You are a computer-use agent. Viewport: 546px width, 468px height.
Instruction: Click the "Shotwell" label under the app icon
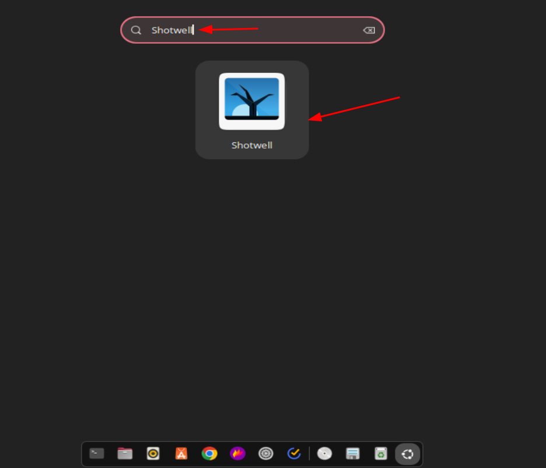pyautogui.click(x=252, y=145)
